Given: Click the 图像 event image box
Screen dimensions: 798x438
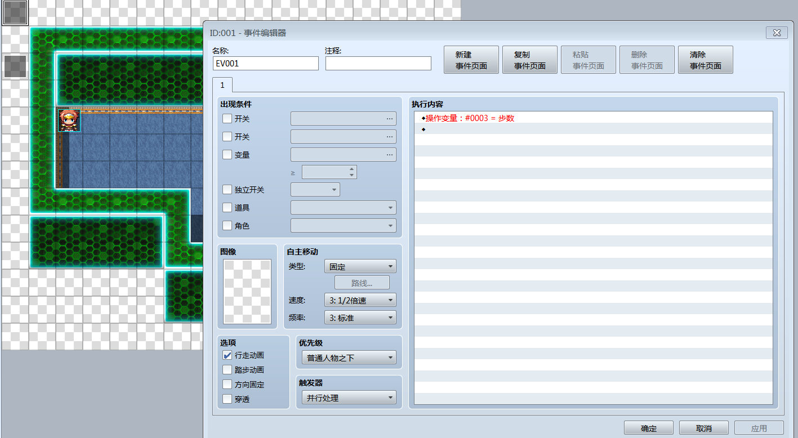Looking at the screenshot, I should 247,292.
